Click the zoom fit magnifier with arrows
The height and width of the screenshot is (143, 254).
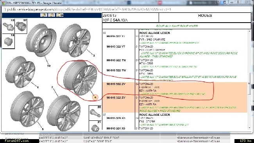60,15
